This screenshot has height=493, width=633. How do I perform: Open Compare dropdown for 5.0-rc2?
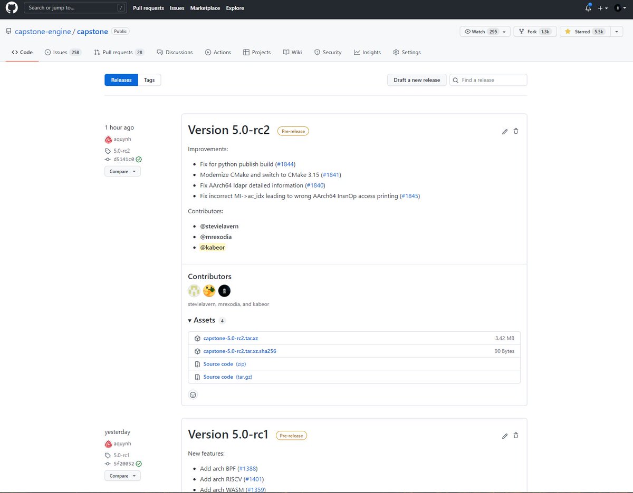coord(122,171)
